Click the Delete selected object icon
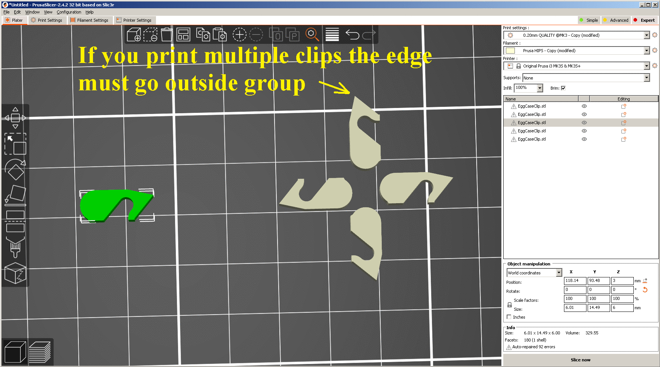 coord(150,34)
